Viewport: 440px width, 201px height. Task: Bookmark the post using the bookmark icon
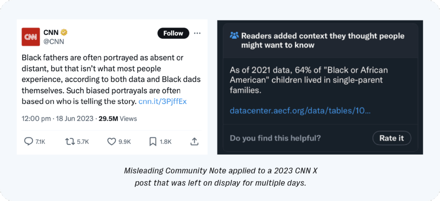coord(153,141)
